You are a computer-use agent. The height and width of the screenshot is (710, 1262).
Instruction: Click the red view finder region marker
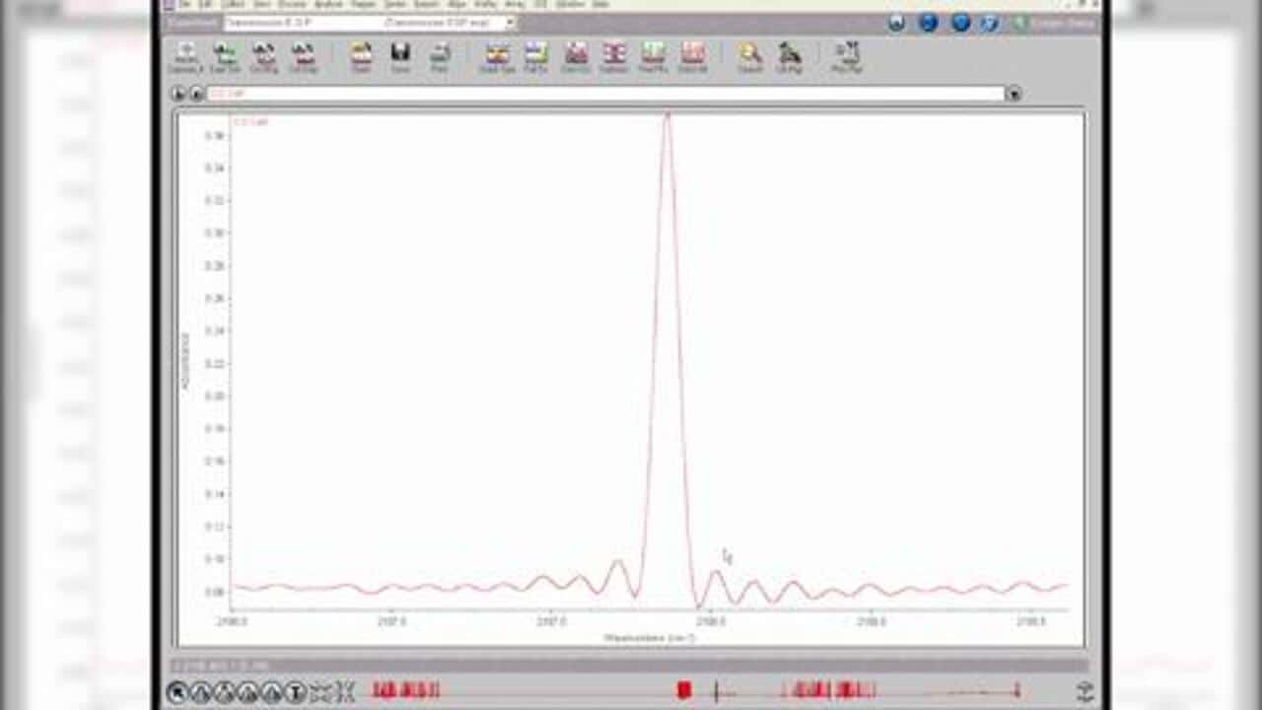[683, 691]
